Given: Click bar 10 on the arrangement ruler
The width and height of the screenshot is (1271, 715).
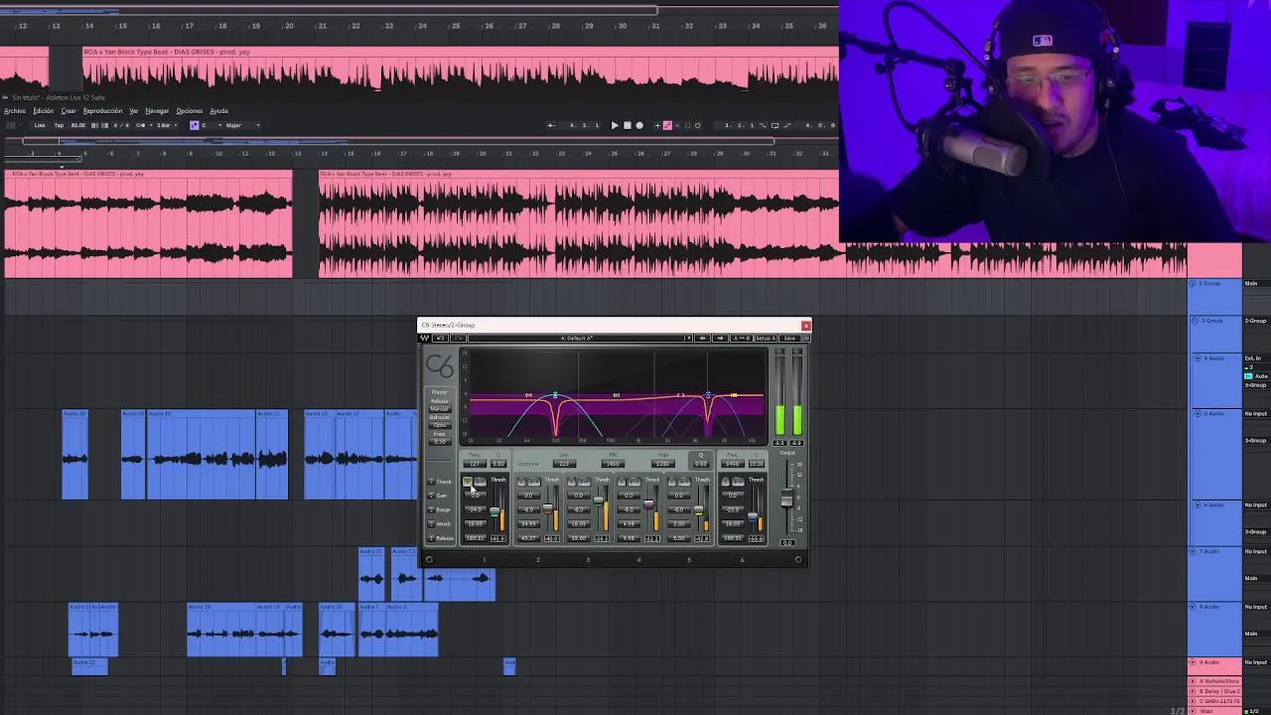Looking at the screenshot, I should click(218, 153).
